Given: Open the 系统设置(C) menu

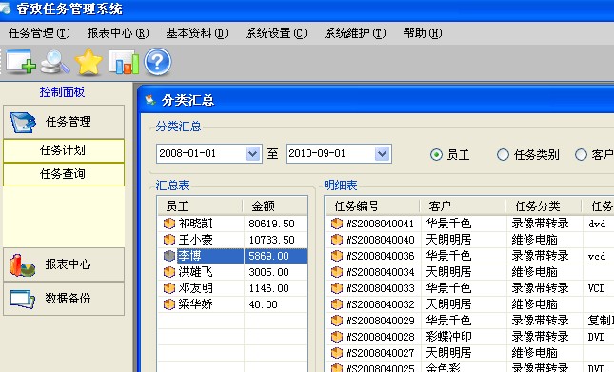Looking at the screenshot, I should coord(276,33).
